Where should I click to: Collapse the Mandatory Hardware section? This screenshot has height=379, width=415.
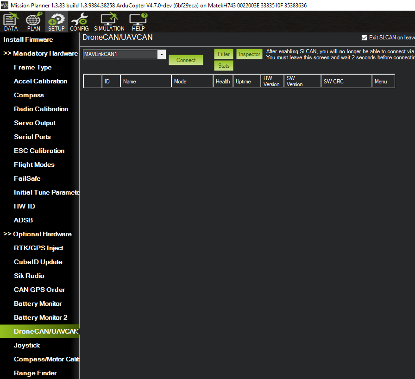(x=41, y=53)
